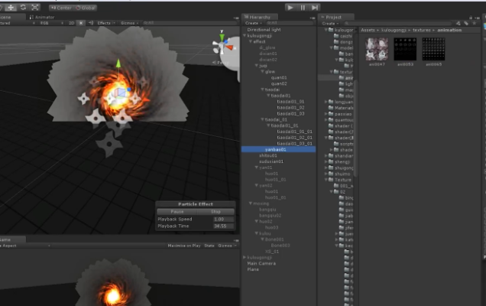Click the favorites star icon in Project
This screenshot has height=306, width=486.
(x=475, y=23)
